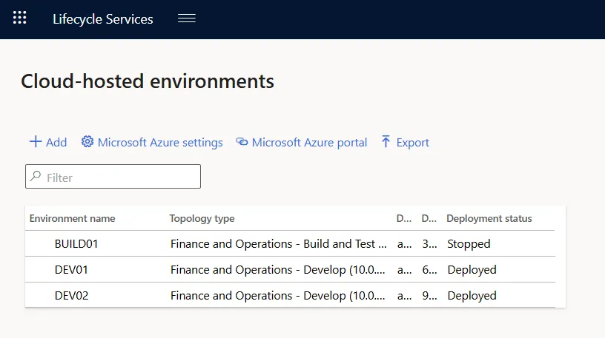The height and width of the screenshot is (338, 605).
Task: Click the upward arrow Export icon
Action: (x=386, y=141)
